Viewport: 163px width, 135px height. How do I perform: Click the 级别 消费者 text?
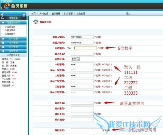pyautogui.click(x=9, y=66)
